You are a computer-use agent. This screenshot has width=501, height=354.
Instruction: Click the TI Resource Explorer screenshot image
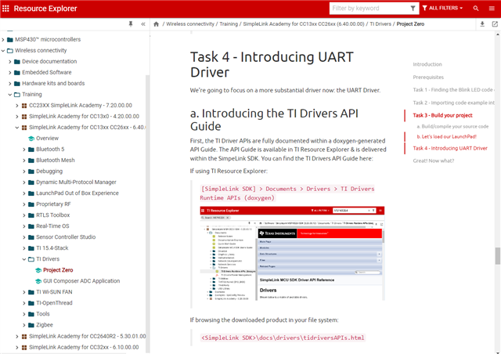pos(292,254)
